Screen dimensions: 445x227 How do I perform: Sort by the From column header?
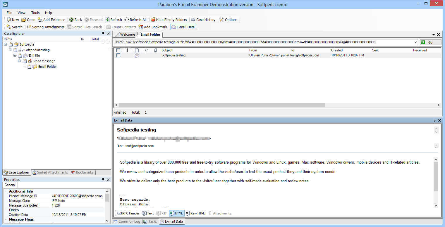tap(269, 50)
